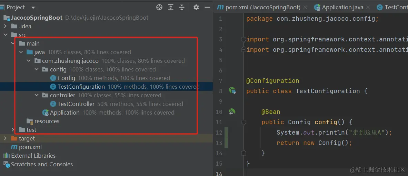The height and width of the screenshot is (176, 408).
Task: Click the resources folder icon
Action: (30, 121)
